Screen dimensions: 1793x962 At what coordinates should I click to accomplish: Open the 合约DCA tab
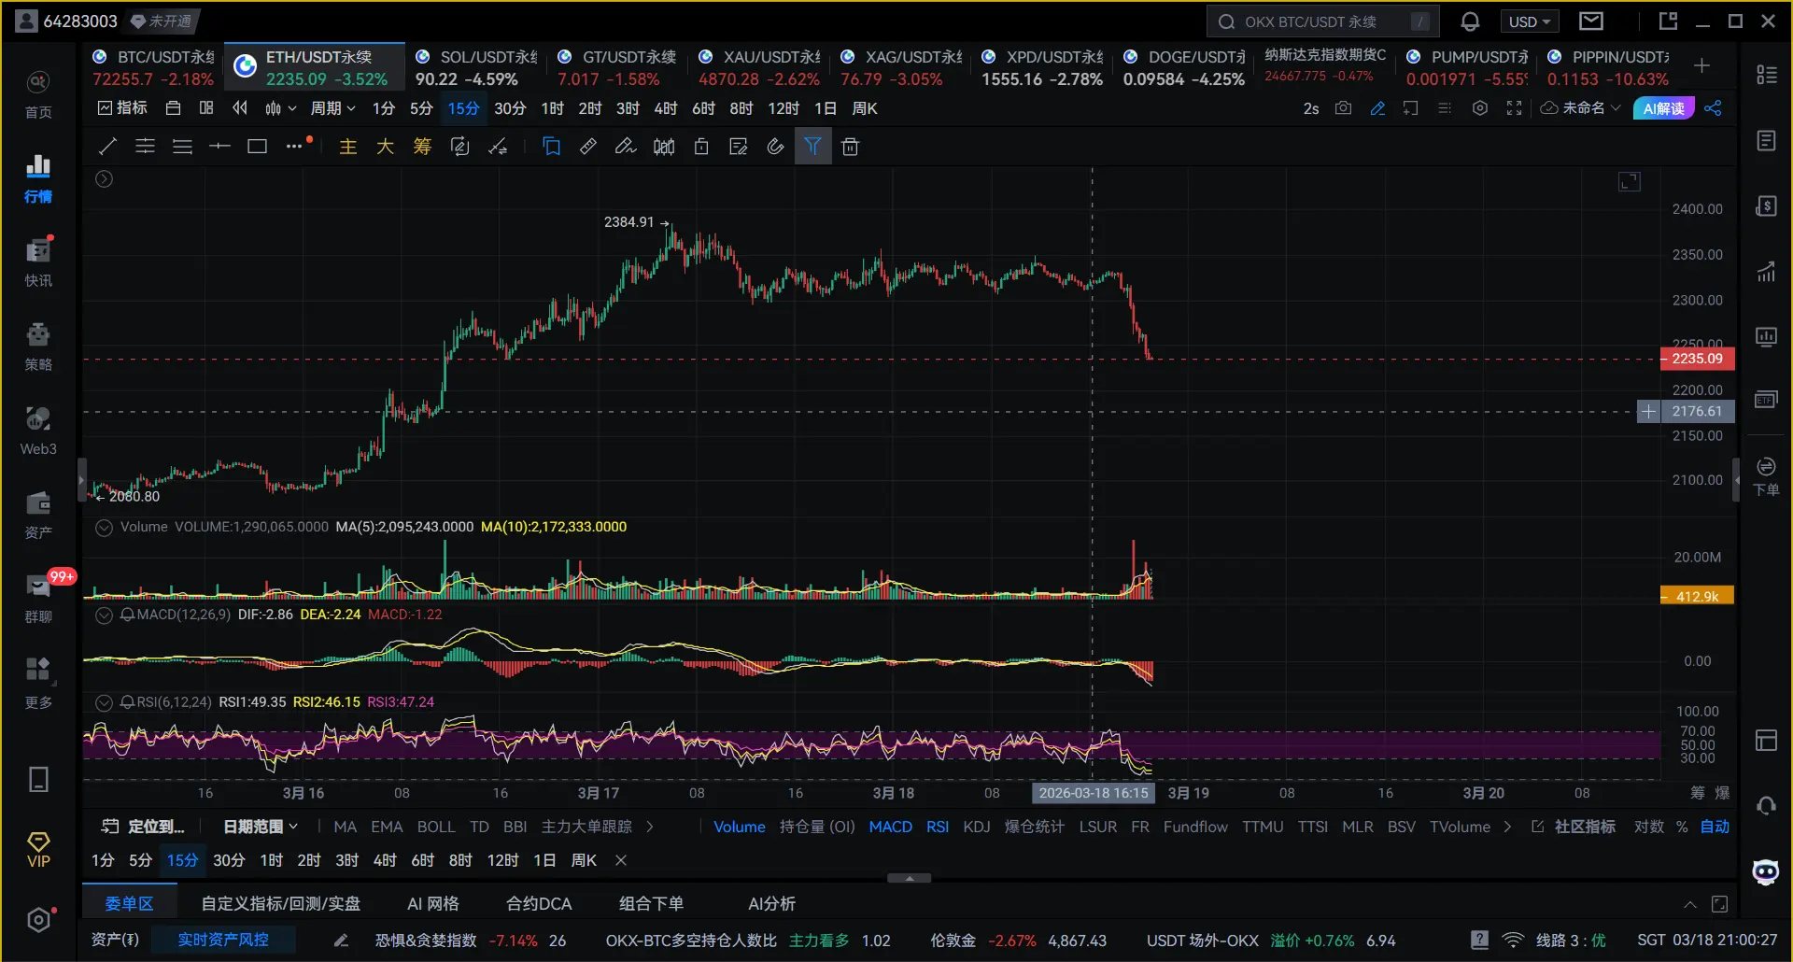(539, 903)
